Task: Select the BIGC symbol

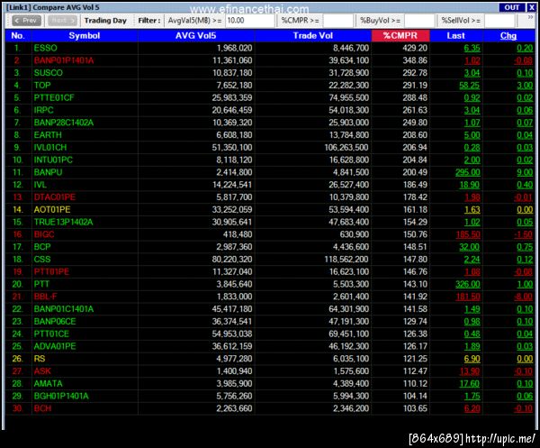Action: [x=44, y=234]
